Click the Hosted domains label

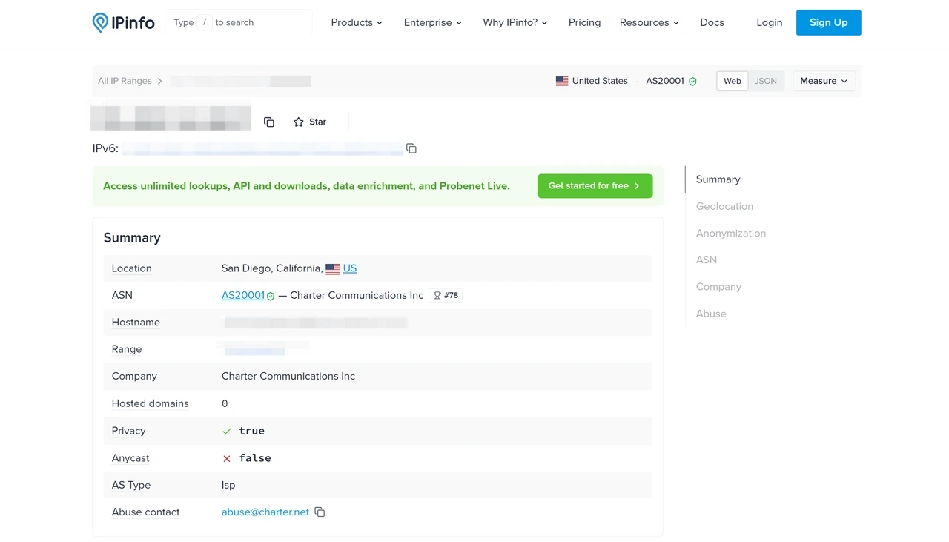coord(151,403)
